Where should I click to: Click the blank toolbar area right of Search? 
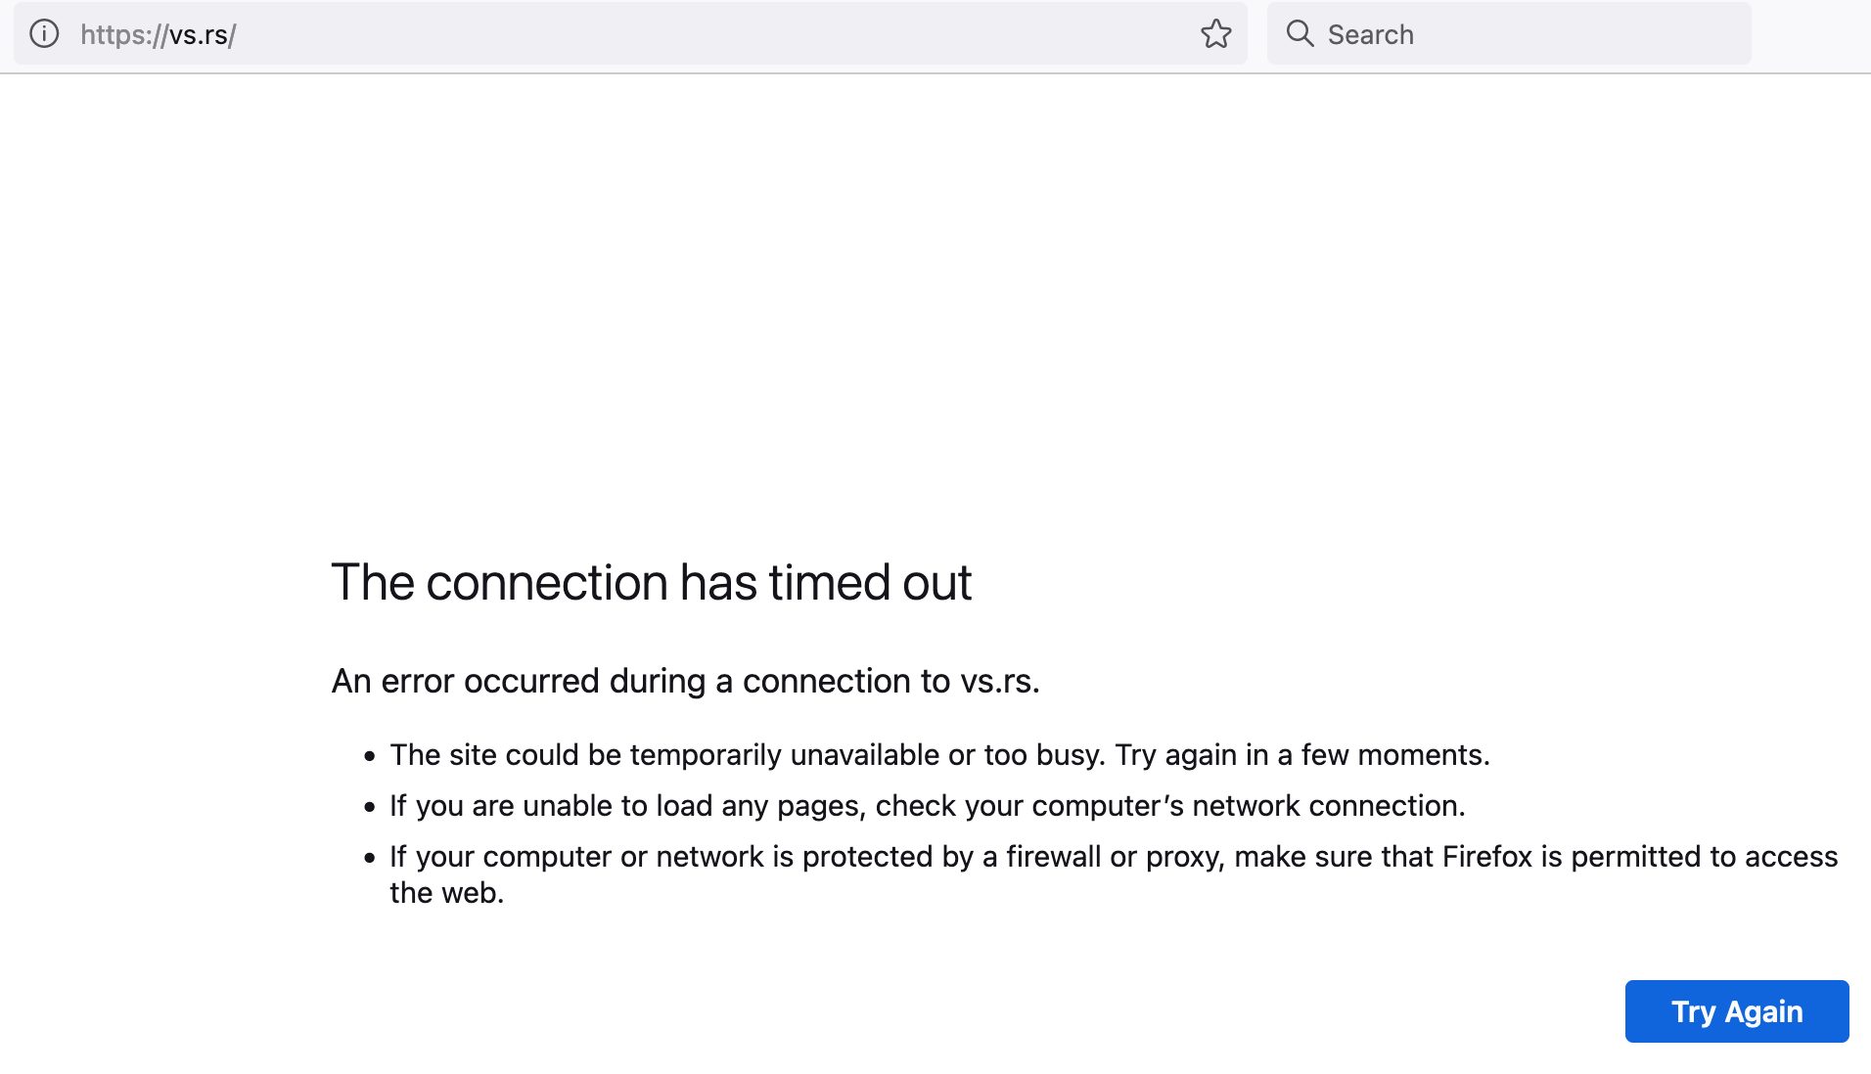click(x=1810, y=34)
